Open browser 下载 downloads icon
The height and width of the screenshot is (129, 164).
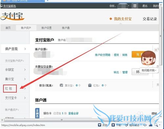(113, 125)
